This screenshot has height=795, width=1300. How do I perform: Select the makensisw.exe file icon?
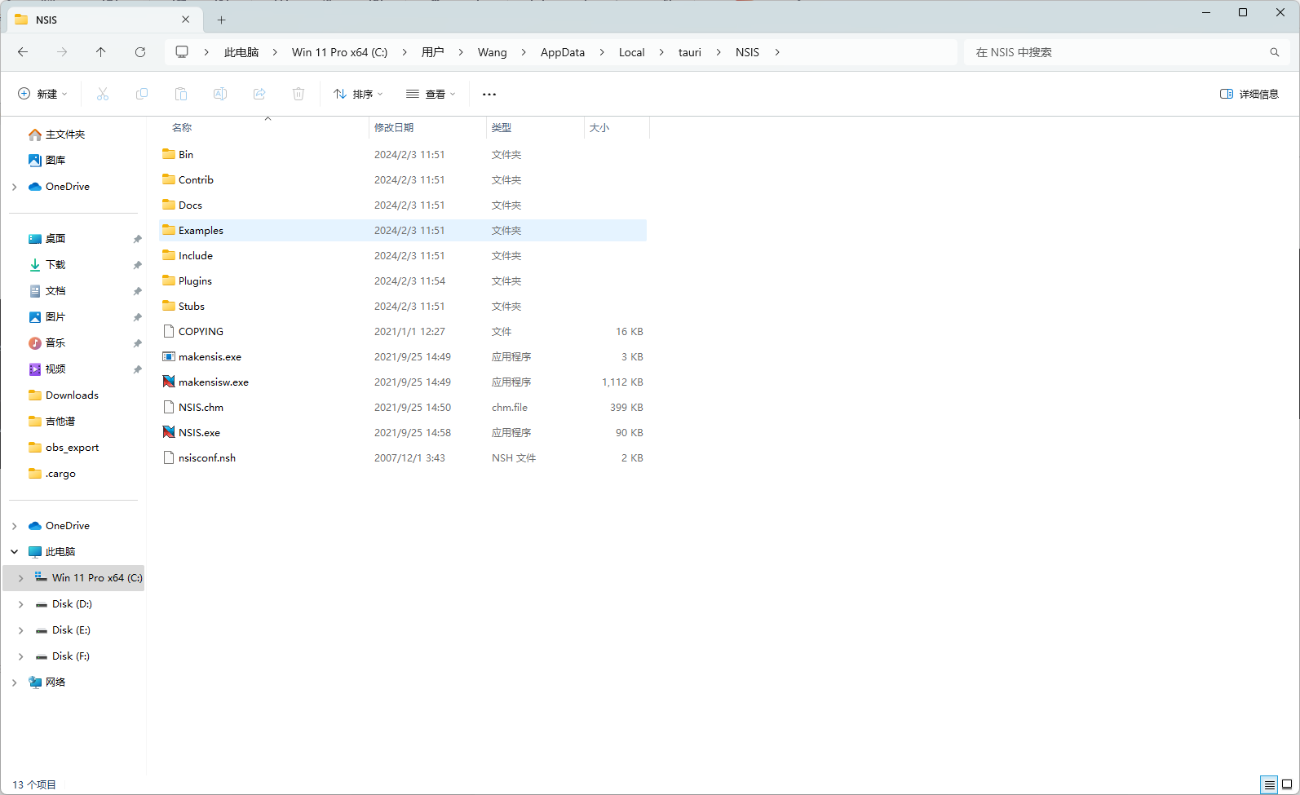[169, 382]
